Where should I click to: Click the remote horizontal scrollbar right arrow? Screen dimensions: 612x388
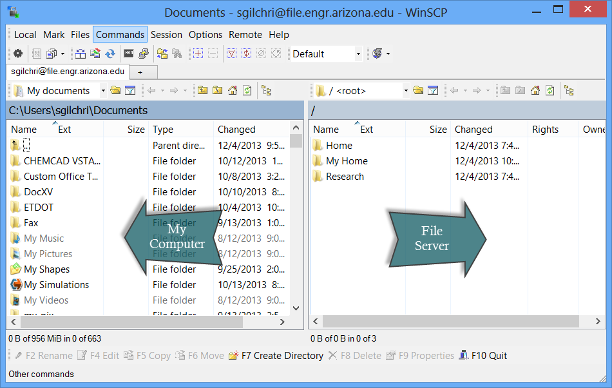click(598, 321)
